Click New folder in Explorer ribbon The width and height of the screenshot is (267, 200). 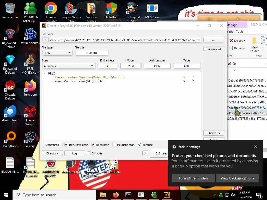pyautogui.click(x=254, y=45)
